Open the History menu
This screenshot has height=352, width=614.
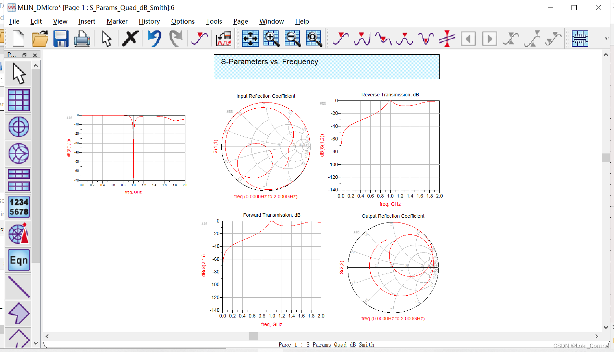(149, 21)
